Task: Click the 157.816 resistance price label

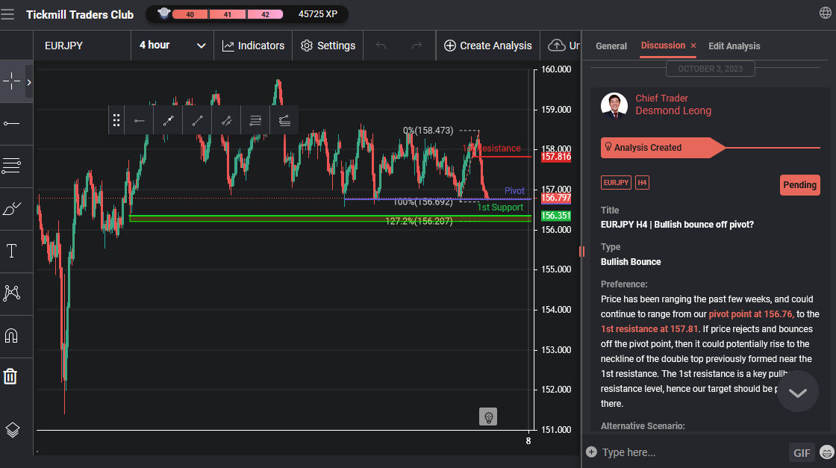Action: point(555,157)
